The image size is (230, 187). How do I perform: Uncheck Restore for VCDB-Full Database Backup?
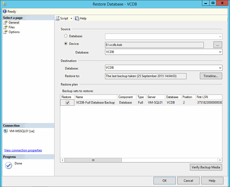click(68, 103)
